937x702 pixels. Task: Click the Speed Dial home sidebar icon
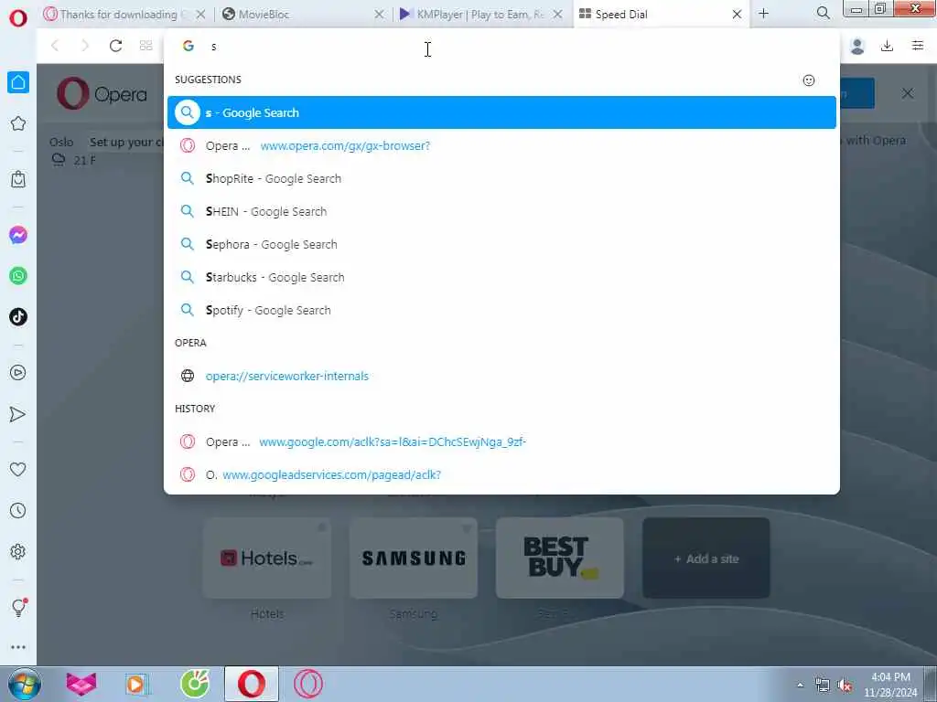point(18,82)
